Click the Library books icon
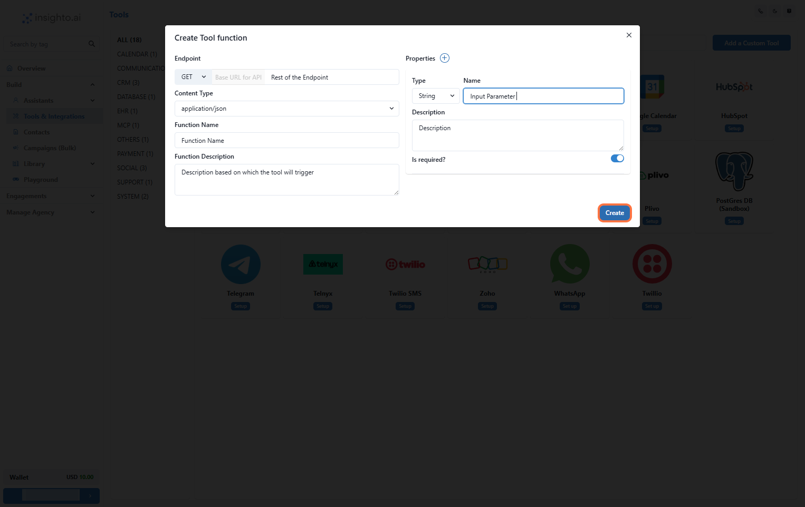Image resolution: width=805 pixels, height=507 pixels. (16, 163)
